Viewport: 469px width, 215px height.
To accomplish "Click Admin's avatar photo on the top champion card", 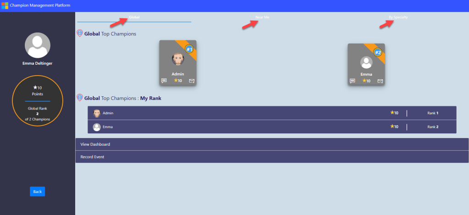I will click(178, 59).
